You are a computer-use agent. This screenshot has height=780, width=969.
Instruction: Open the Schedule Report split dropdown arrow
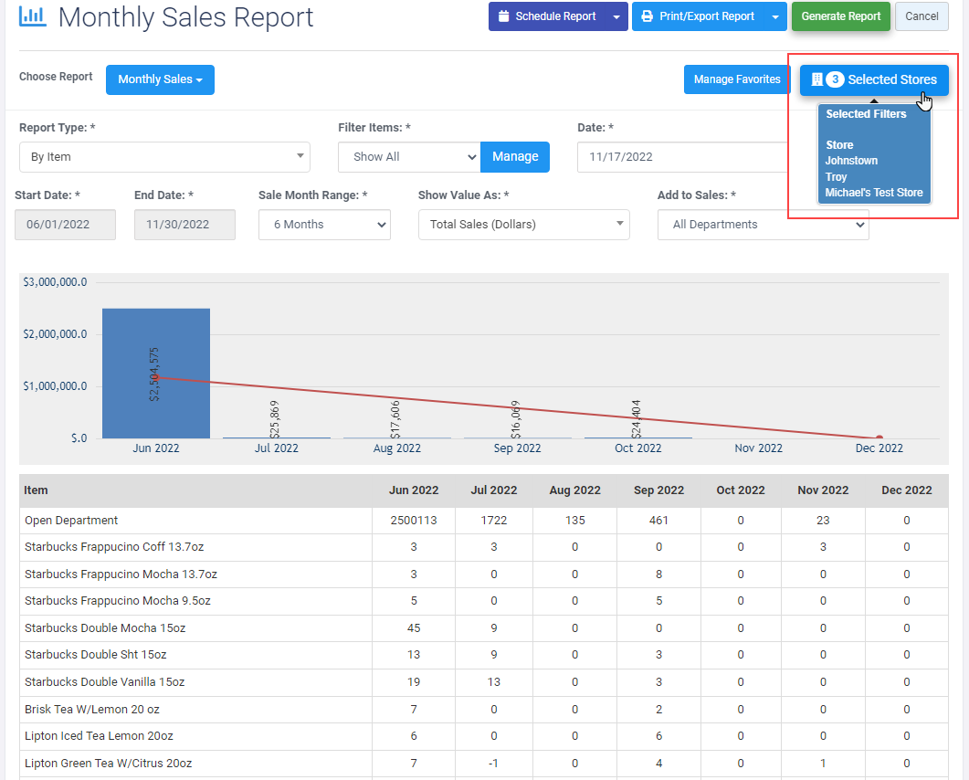tap(616, 16)
